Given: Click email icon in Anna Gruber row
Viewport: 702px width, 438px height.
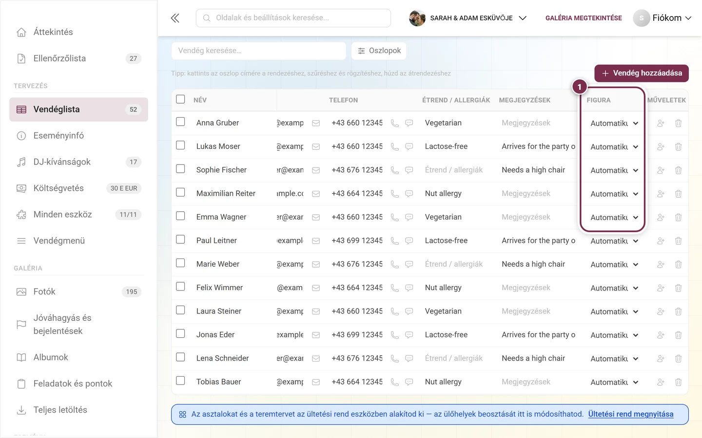Looking at the screenshot, I should pyautogui.click(x=316, y=123).
